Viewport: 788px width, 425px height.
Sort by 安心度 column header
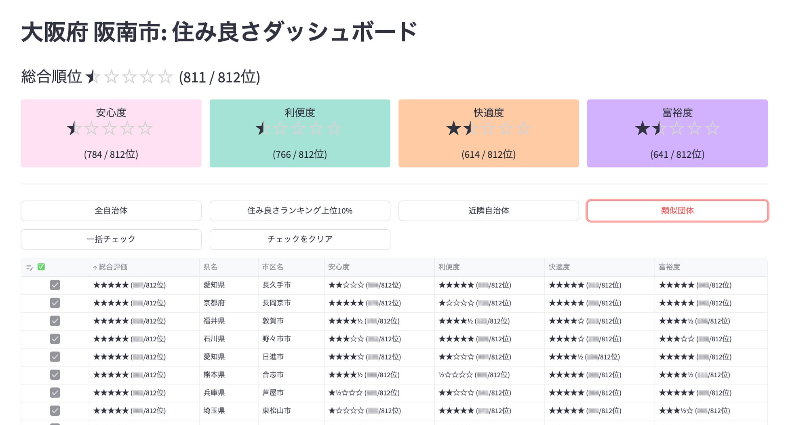click(x=339, y=267)
